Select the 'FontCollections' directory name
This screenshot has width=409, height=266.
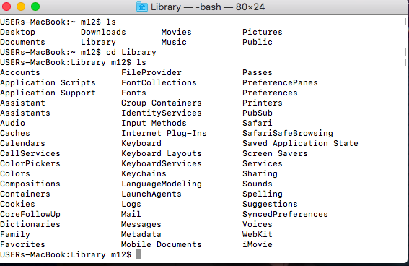click(159, 82)
